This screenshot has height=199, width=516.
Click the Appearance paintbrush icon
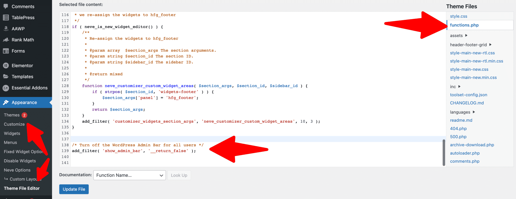[6, 102]
